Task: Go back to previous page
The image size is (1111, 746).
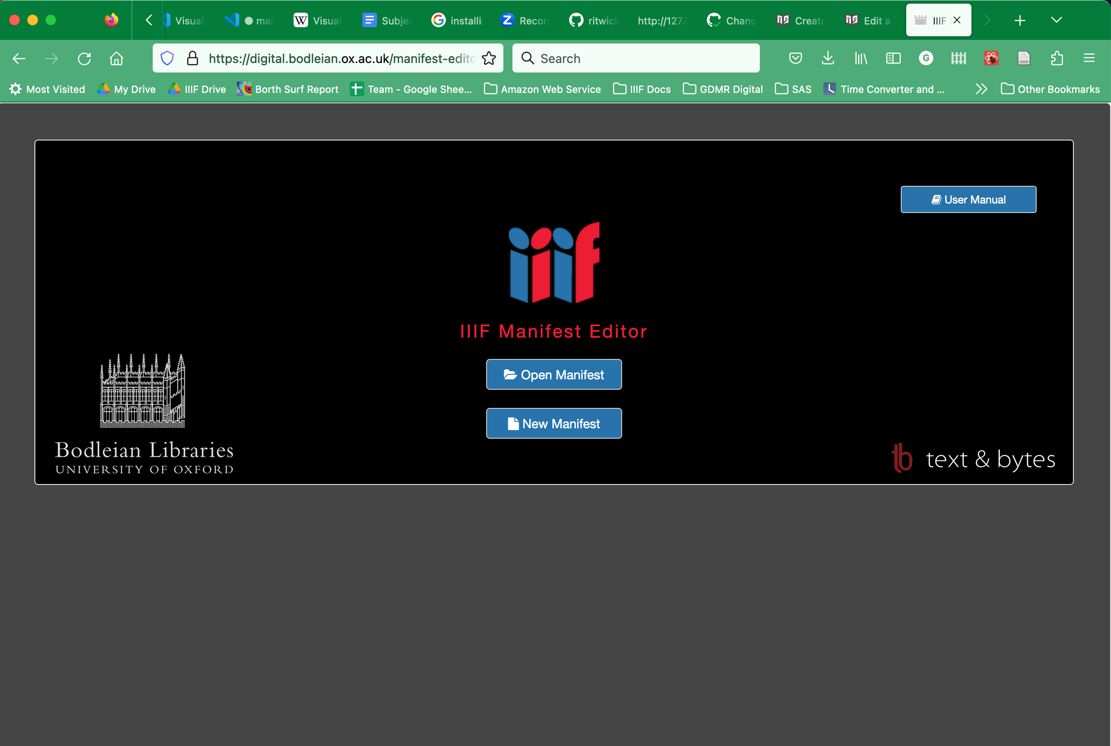Action: (19, 58)
